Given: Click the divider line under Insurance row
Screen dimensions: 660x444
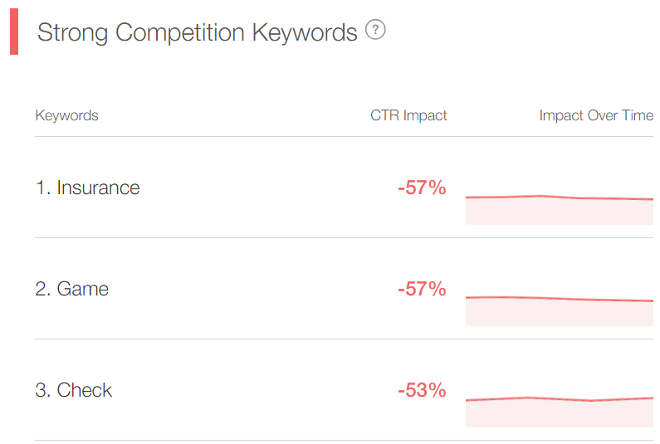Looking at the screenshot, I should click(344, 238).
